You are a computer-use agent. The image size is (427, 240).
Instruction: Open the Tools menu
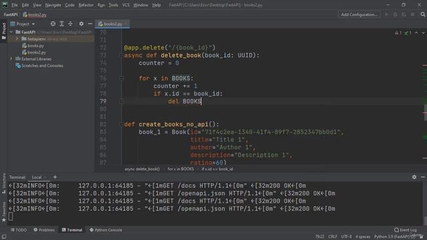click(113, 5)
